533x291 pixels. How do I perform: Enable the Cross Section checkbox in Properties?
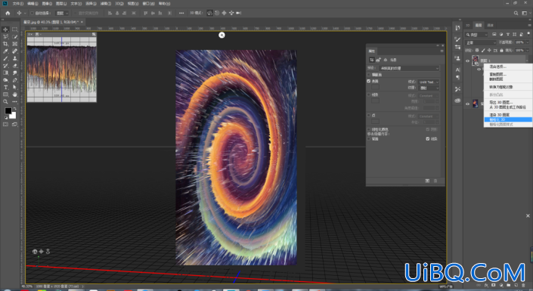(x=368, y=74)
